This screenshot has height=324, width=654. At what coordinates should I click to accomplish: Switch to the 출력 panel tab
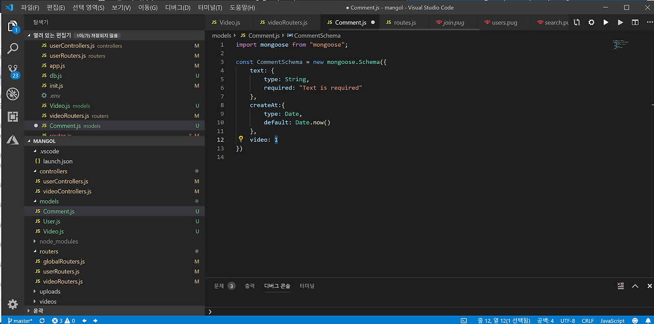click(249, 286)
